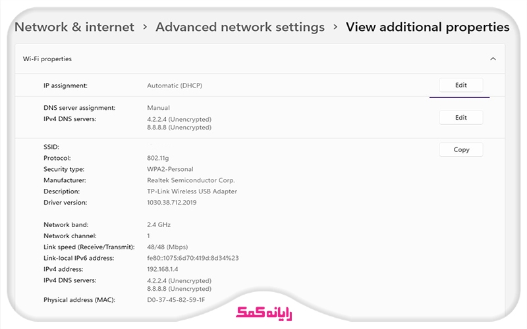Click the 4.2.2.4 DNS entry under DNS assignment

point(179,119)
